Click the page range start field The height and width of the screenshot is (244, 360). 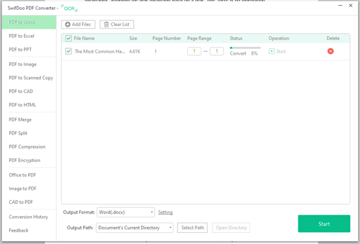[194, 51]
